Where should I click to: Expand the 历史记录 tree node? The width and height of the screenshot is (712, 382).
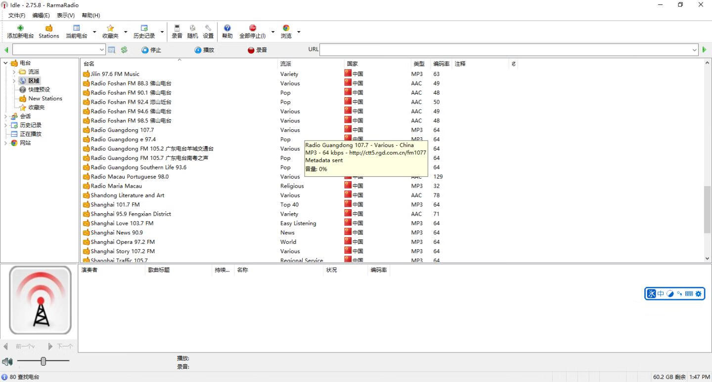tap(5, 125)
